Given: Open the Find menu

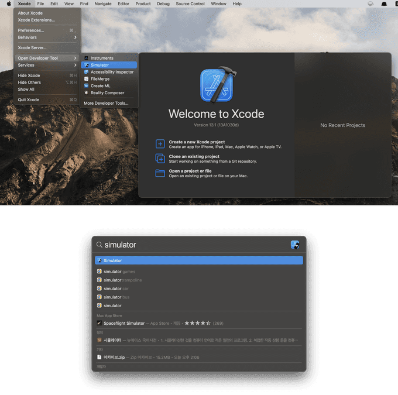Looking at the screenshot, I should tap(84, 4).
